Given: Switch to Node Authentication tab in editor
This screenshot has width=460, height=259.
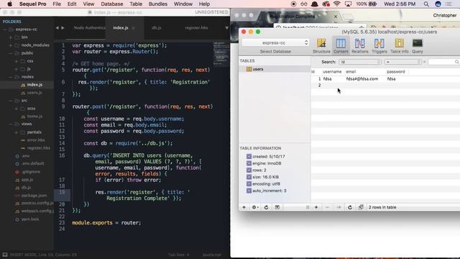Looking at the screenshot, I should pyautogui.click(x=89, y=28).
